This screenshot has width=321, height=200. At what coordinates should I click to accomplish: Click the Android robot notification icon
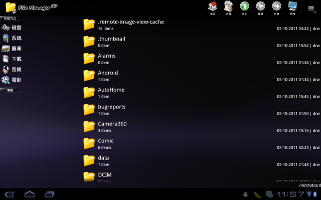(x=246, y=194)
